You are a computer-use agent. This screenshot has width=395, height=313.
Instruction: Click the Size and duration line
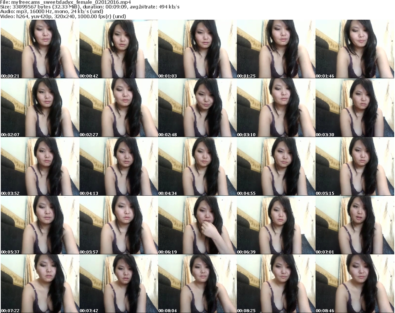coord(90,7)
